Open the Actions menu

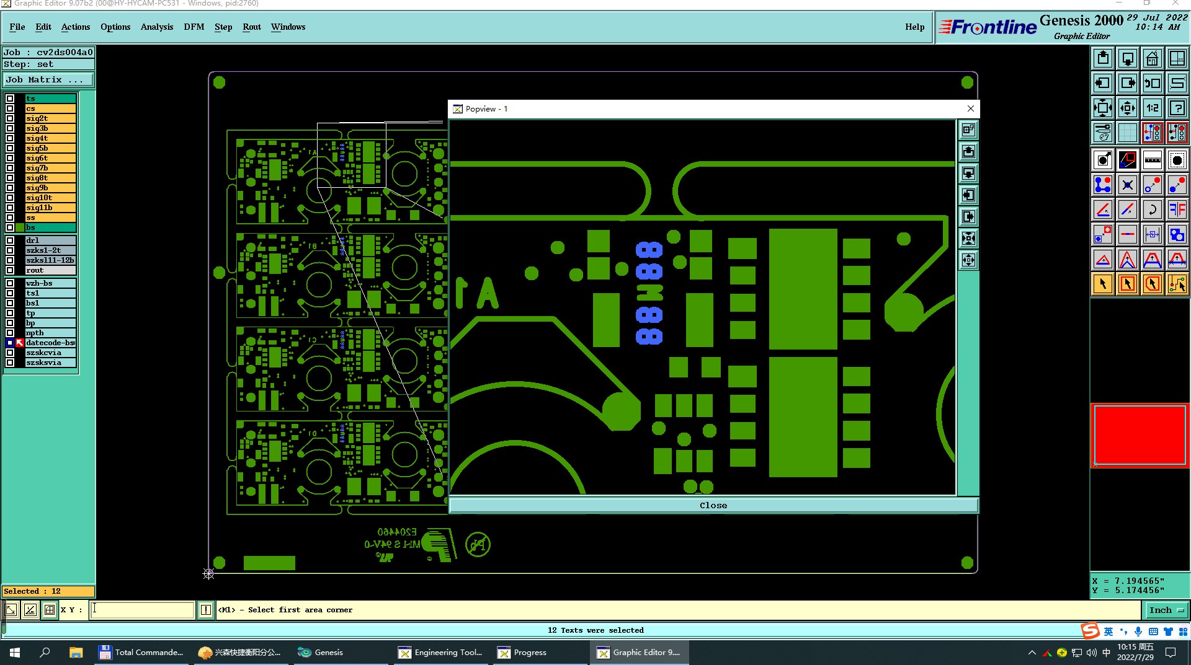click(76, 27)
